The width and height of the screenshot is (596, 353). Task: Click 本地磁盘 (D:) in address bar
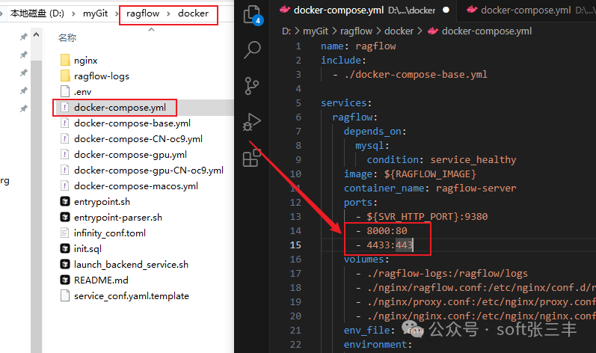(37, 13)
